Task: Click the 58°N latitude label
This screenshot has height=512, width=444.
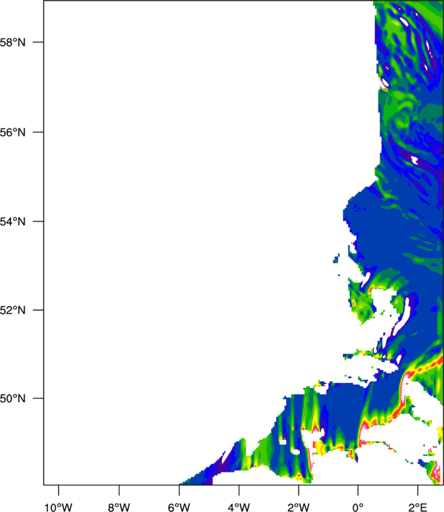Action: point(12,42)
